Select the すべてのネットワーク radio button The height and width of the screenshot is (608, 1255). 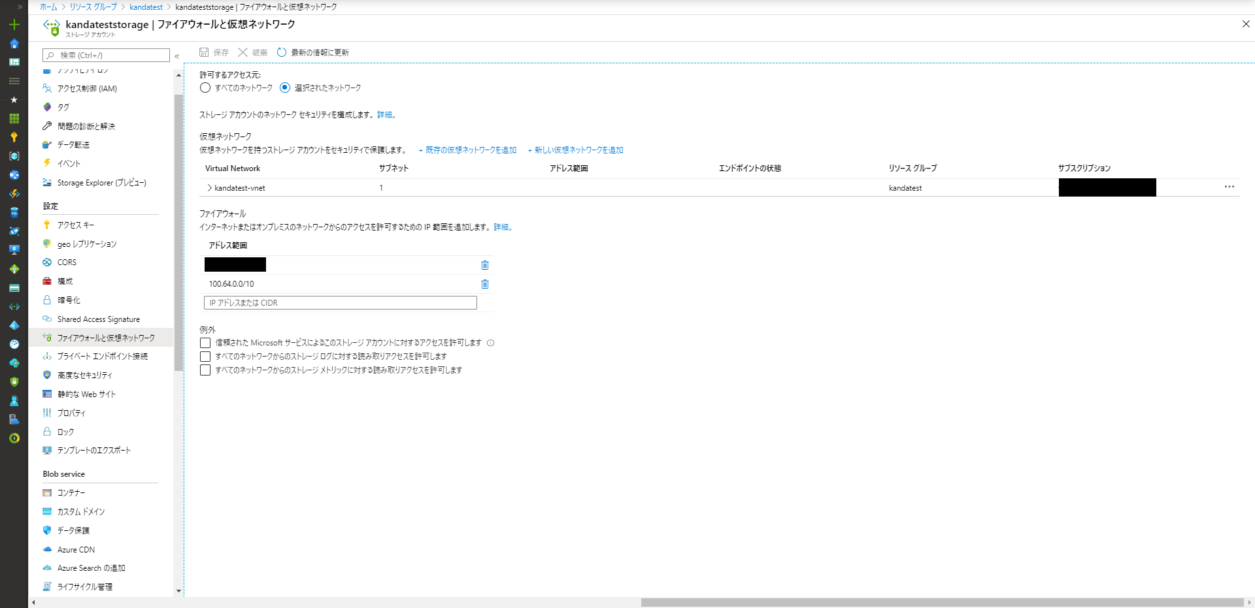click(x=205, y=88)
